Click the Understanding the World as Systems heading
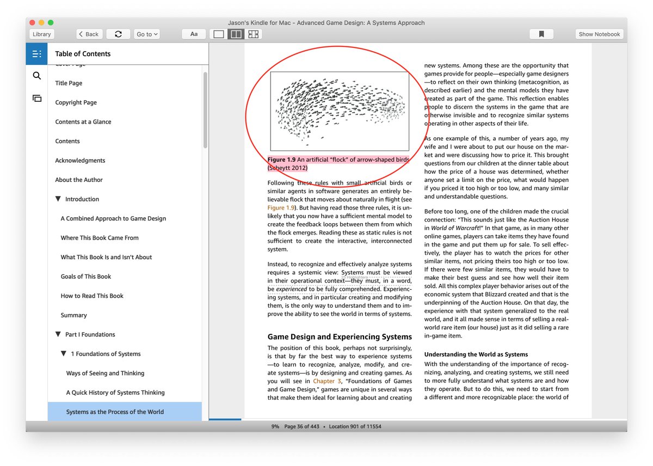 pos(476,354)
